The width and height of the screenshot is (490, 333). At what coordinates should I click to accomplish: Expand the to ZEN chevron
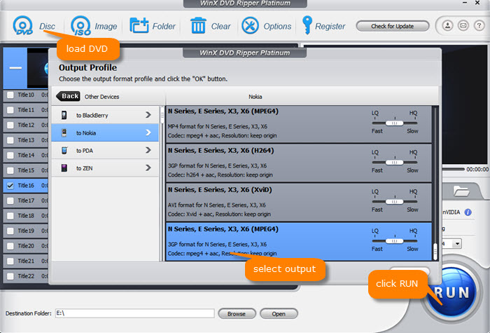click(148, 168)
